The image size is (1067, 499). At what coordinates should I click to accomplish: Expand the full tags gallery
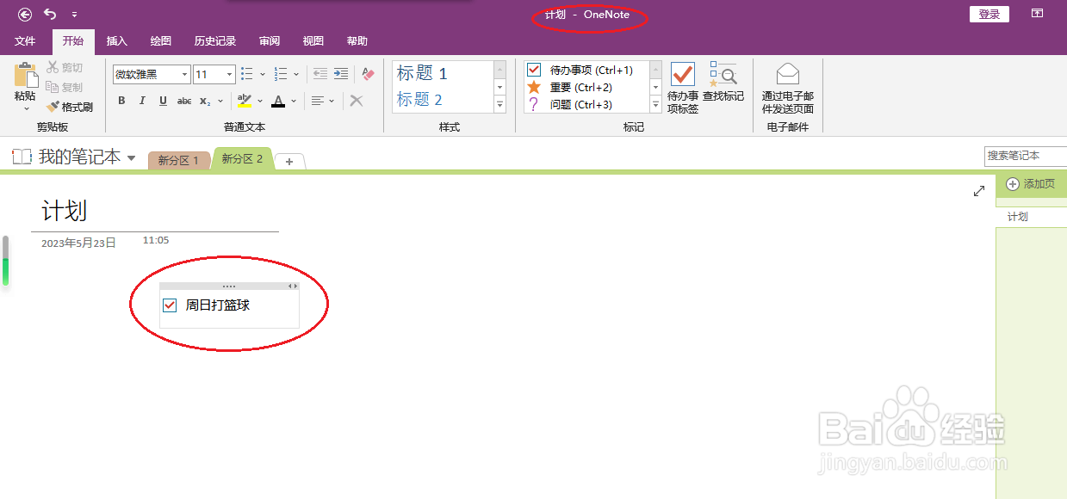655,105
